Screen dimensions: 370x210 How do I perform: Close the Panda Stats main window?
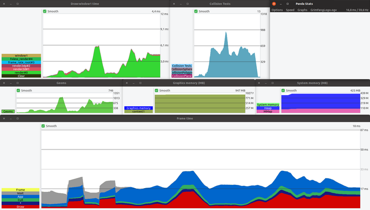[274, 4]
